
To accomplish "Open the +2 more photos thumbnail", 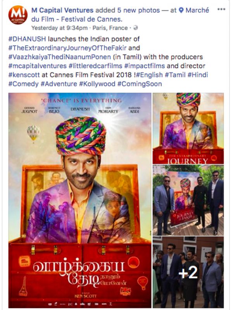I will [188, 272].
